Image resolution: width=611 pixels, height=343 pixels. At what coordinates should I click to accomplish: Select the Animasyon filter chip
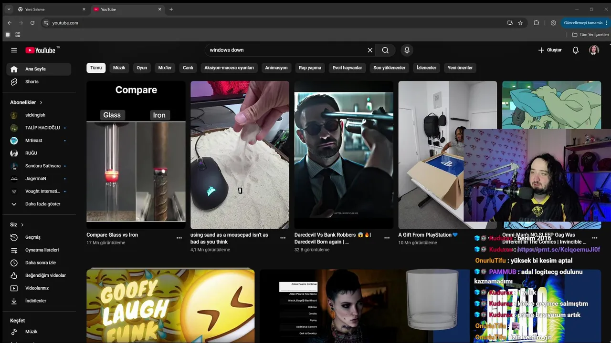point(276,68)
